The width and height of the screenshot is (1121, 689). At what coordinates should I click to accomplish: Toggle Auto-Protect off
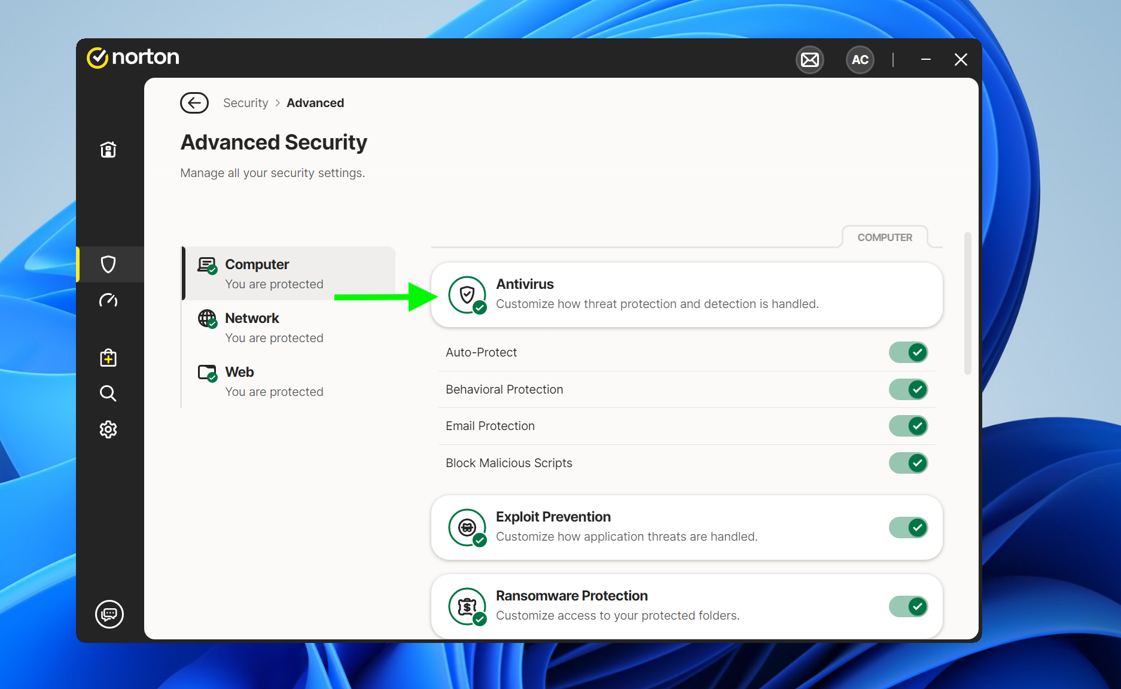[x=908, y=352]
